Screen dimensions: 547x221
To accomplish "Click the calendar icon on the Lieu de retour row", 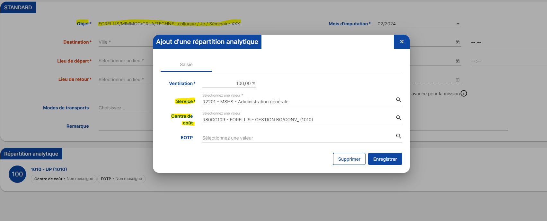I will tap(458, 80).
